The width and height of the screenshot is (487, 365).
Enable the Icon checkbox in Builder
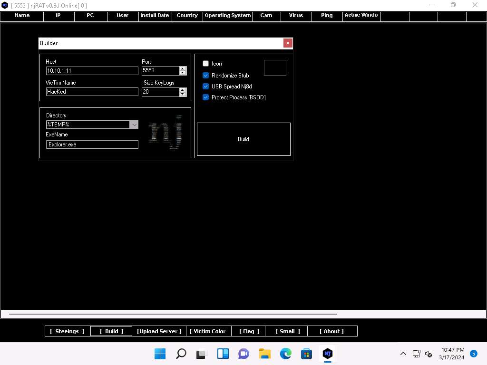click(x=206, y=64)
